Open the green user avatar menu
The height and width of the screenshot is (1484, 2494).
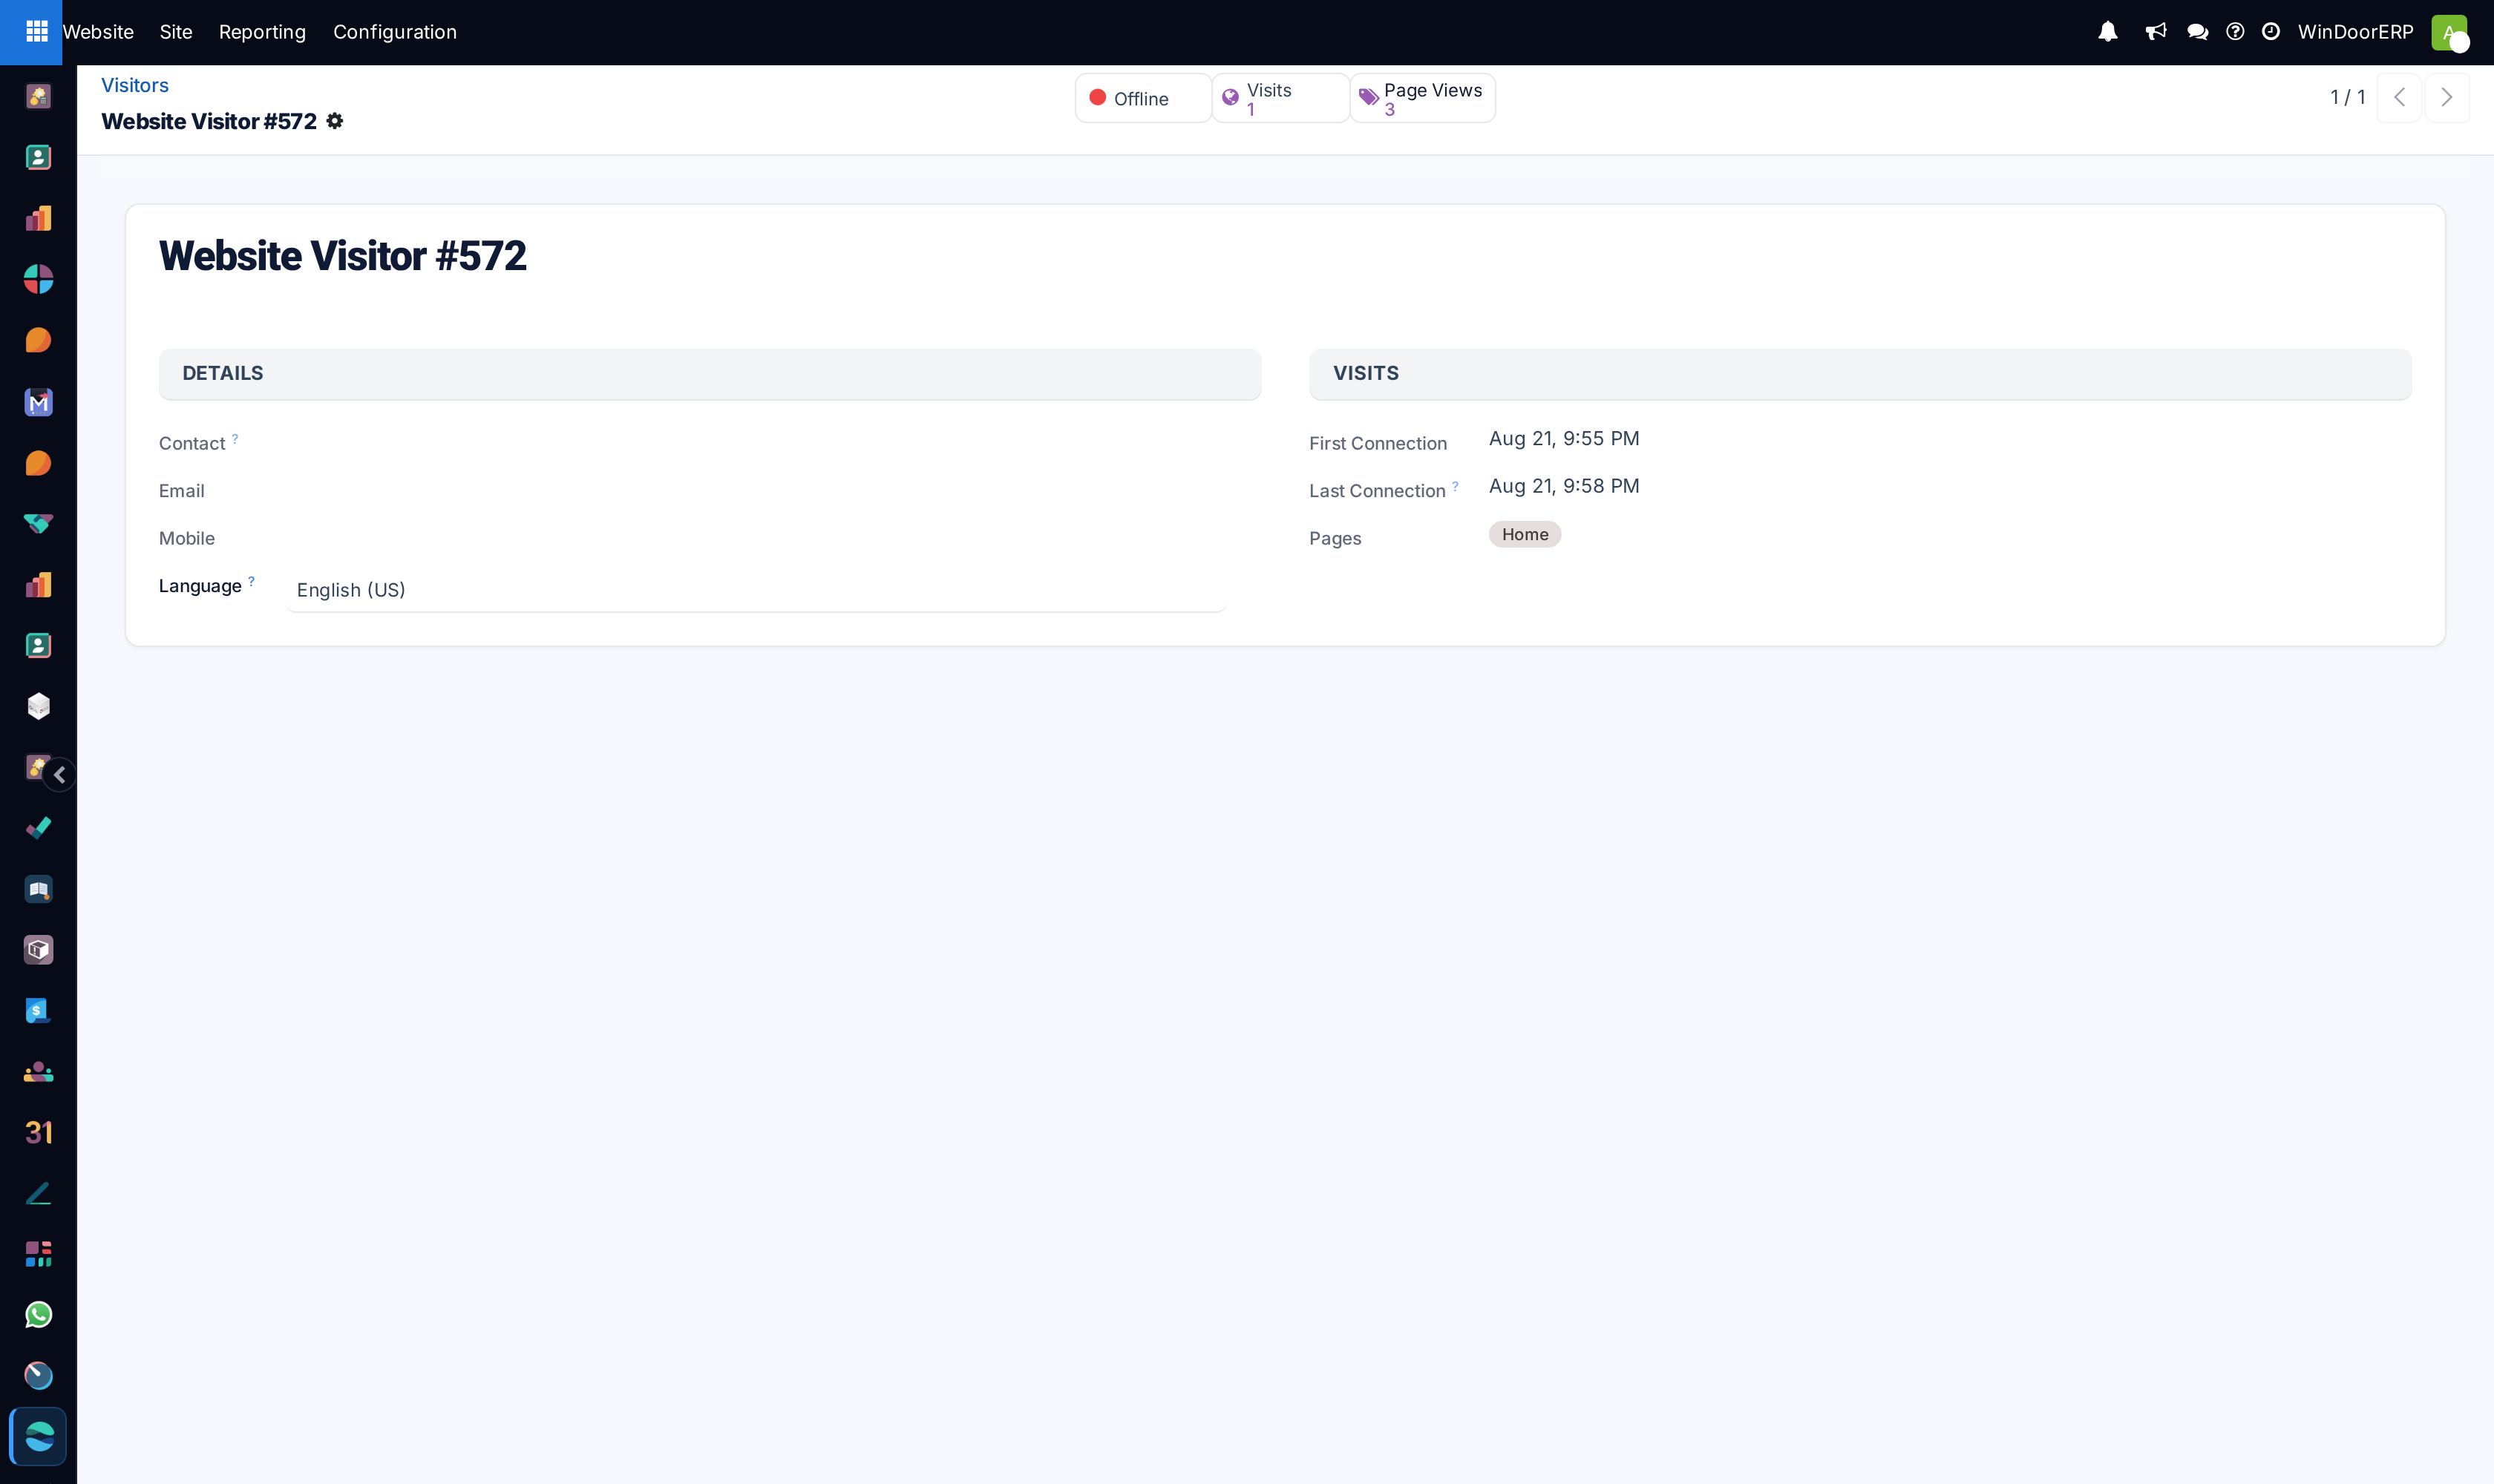tap(2450, 32)
